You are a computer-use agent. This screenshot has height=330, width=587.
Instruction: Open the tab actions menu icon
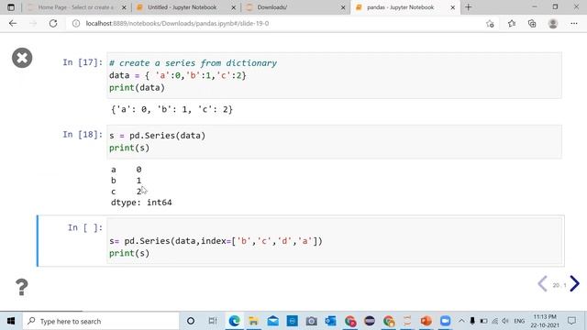point(11,7)
